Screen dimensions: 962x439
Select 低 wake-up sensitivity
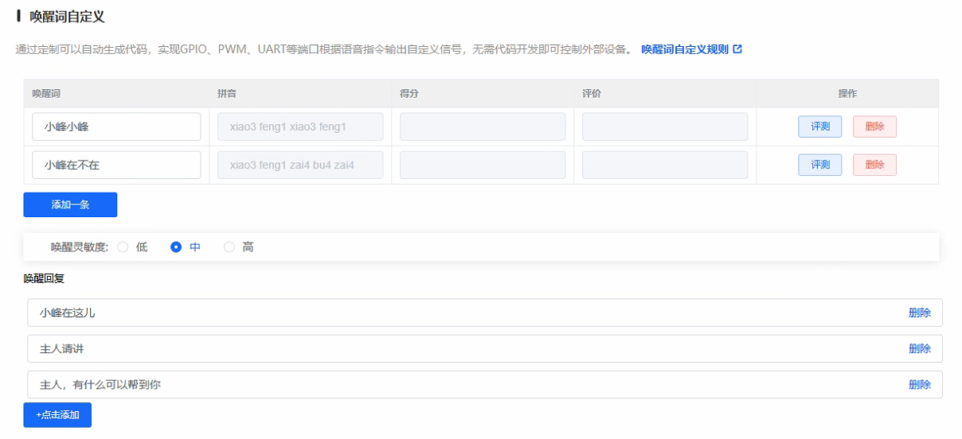point(123,247)
